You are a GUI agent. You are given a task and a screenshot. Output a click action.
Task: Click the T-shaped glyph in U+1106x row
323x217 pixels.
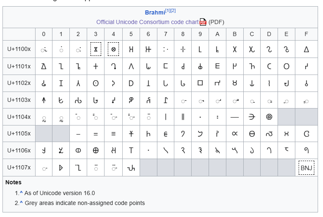pos(131,151)
